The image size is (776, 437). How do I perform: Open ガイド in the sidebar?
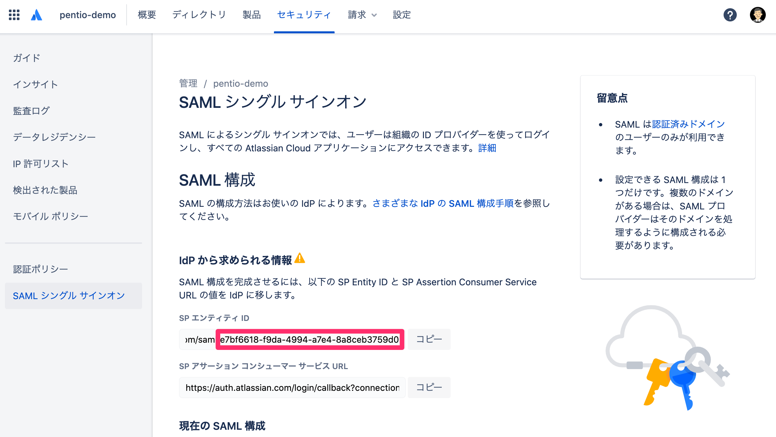[x=74, y=58]
